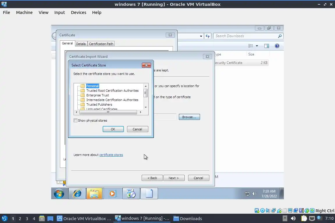
Task: Open the Windows 7 Start menu orb
Action: (x=59, y=194)
